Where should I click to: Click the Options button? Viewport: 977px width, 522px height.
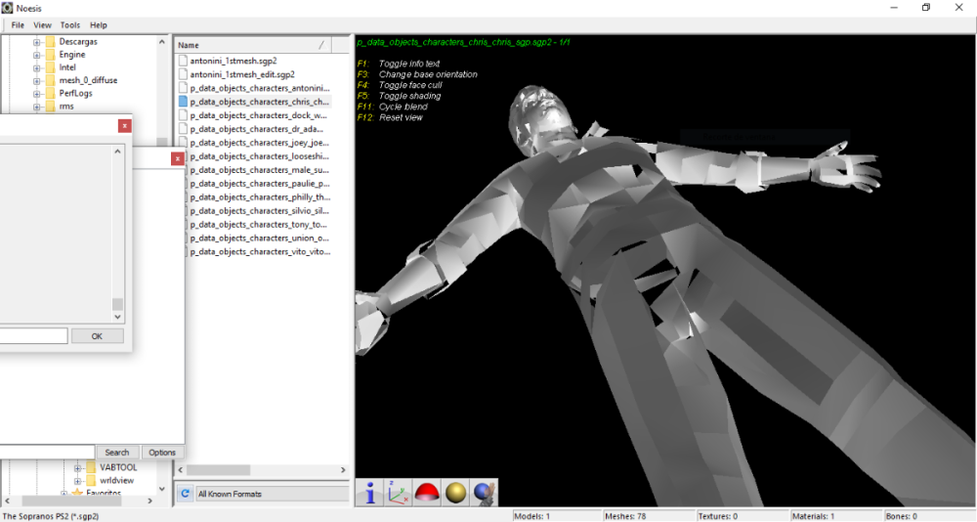[x=162, y=453]
